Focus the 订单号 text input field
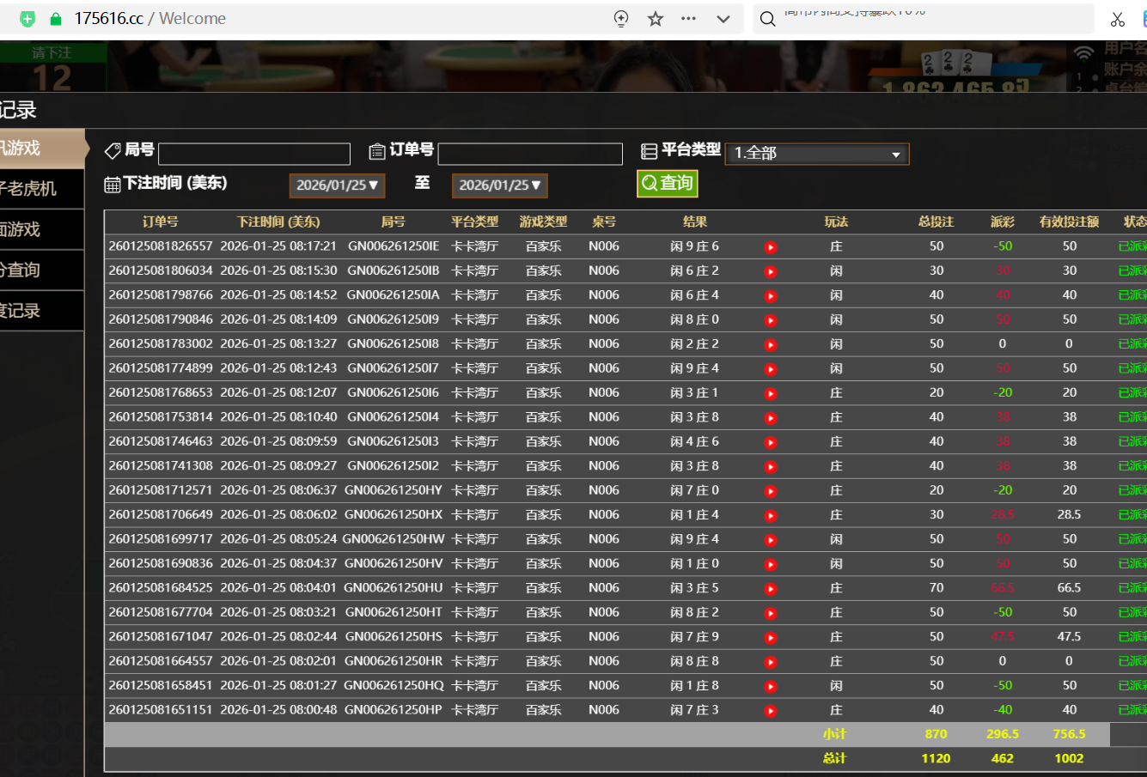This screenshot has width=1147, height=777. click(x=530, y=154)
